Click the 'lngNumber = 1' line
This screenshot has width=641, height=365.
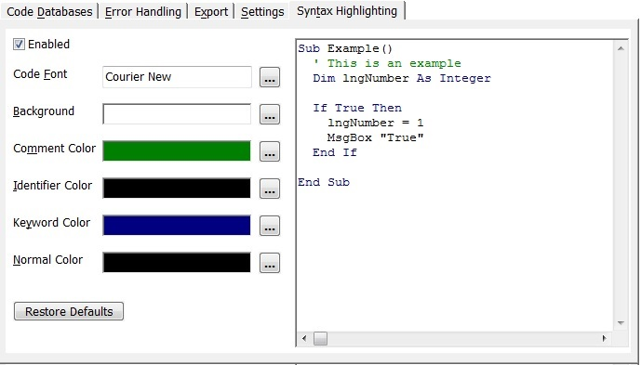point(375,123)
